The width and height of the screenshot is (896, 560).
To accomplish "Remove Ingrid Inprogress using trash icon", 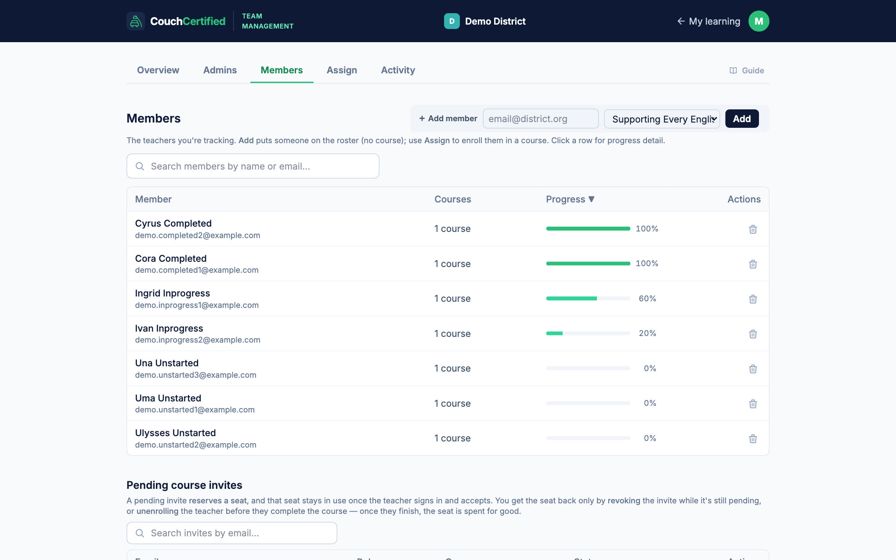I will tap(753, 299).
